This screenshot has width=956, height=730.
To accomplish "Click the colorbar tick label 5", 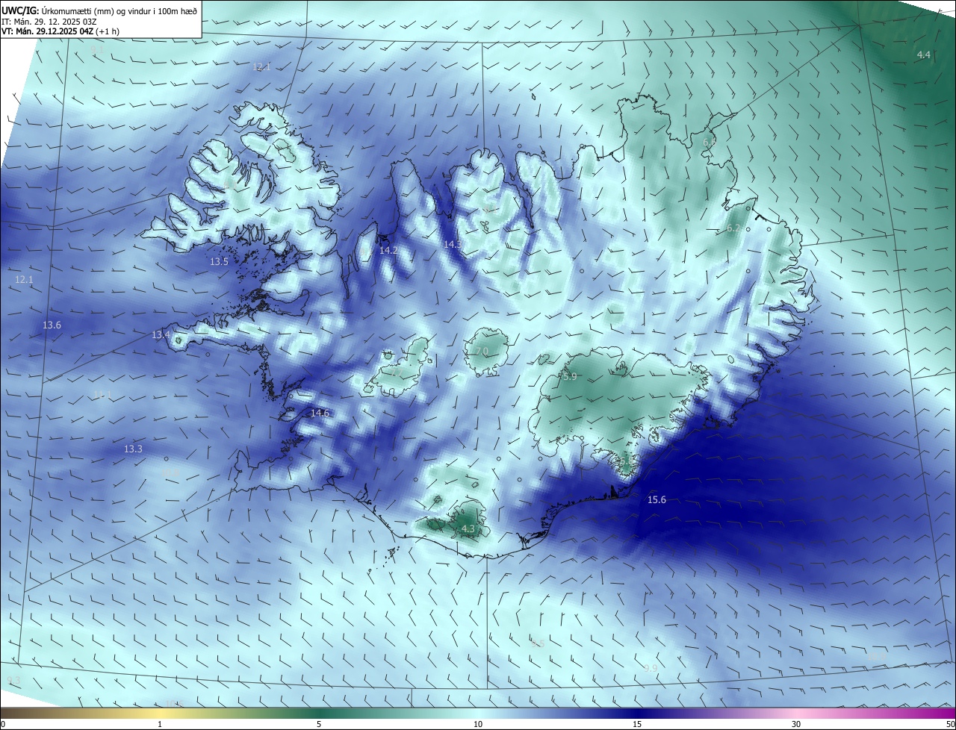I will [319, 725].
